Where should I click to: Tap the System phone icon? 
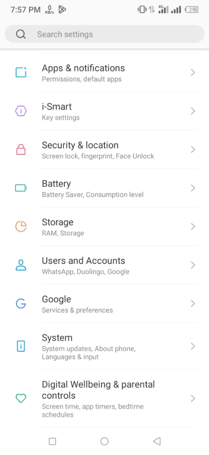coord(21,346)
